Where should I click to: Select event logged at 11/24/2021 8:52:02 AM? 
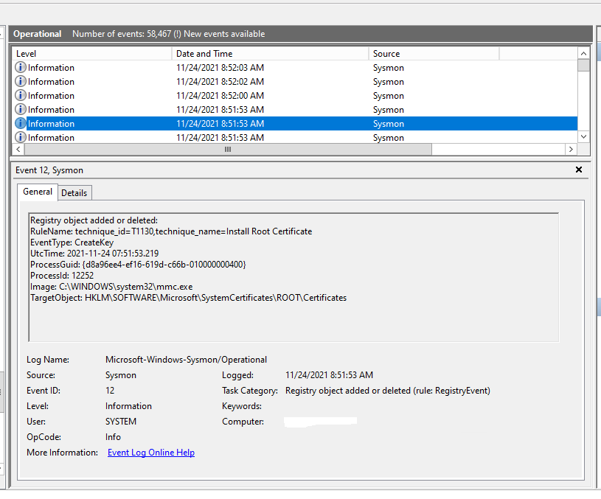point(295,82)
